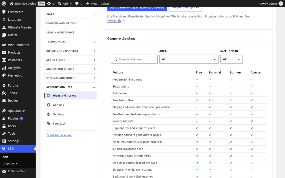Screen dimensions: 285x178
Task: Open the WordPress logo menu
Action: click(x=4, y=4)
